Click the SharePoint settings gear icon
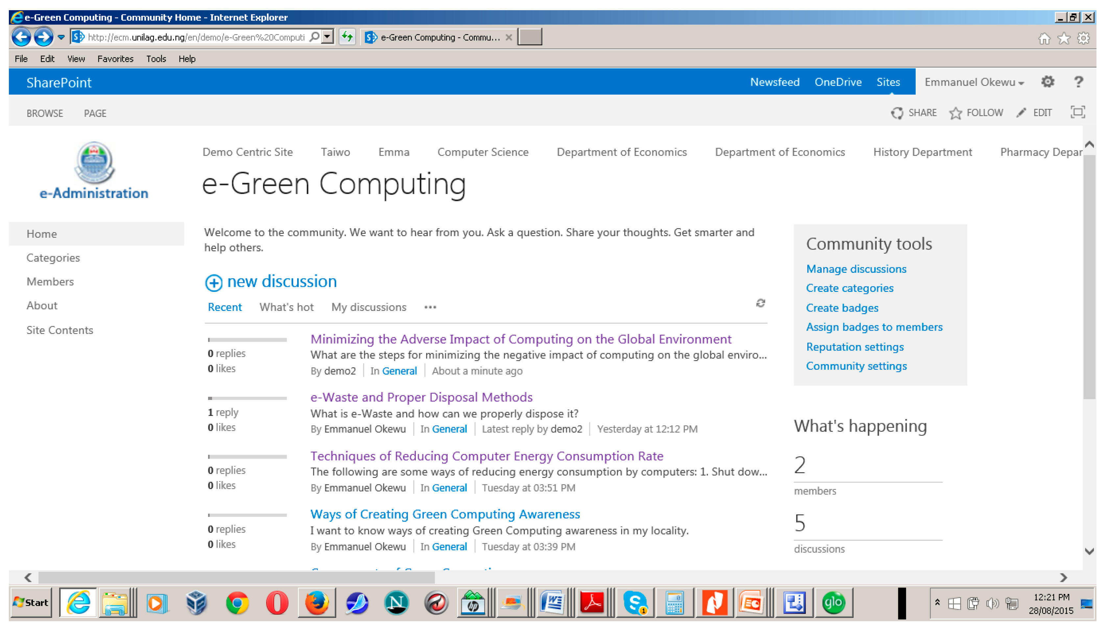 point(1047,82)
